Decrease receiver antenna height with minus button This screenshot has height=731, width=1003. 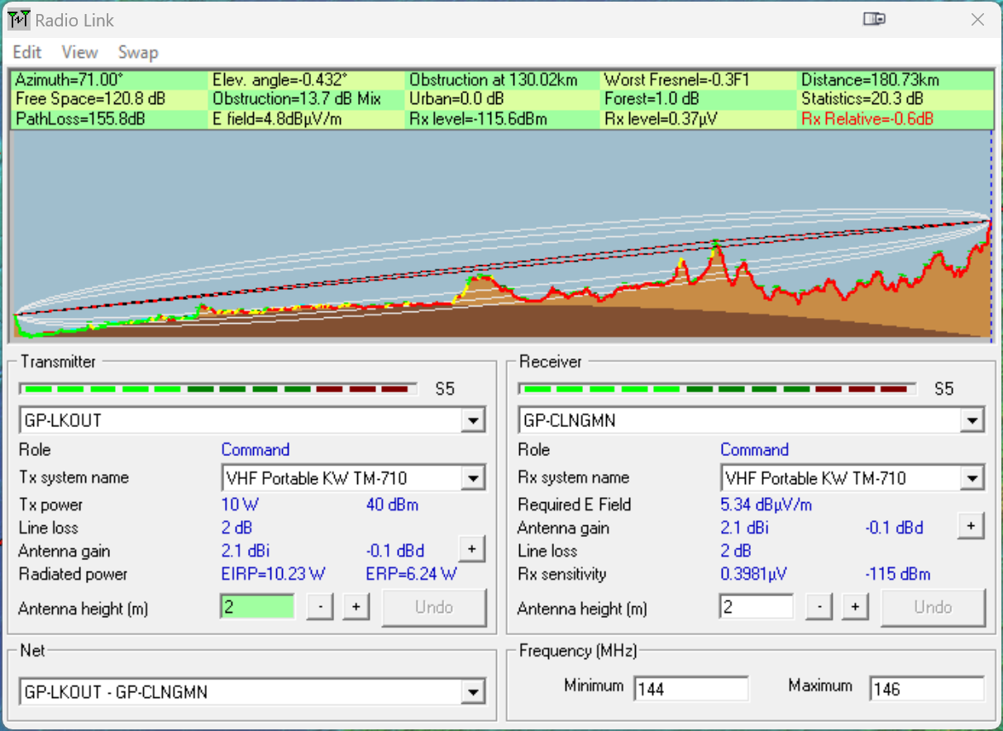point(819,607)
